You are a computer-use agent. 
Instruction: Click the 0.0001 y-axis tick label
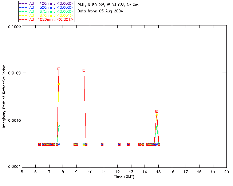(14, 167)
